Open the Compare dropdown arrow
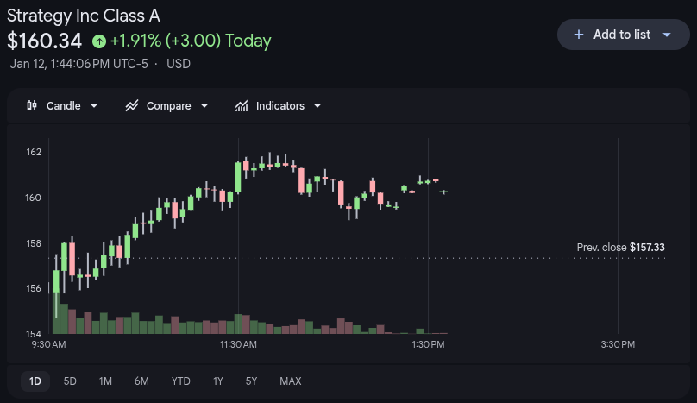 [x=204, y=105]
